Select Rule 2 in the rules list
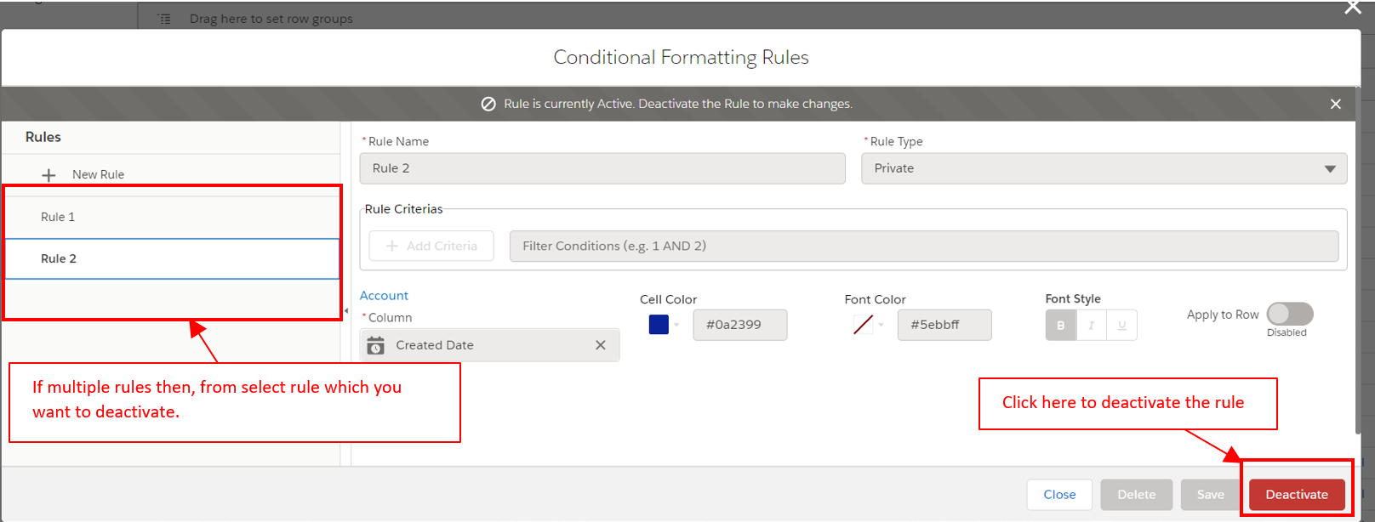Screen dimensions: 1375x522 tap(59, 258)
